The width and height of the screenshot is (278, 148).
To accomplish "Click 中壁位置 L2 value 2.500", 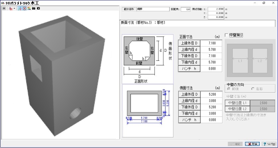I will 263,109.
